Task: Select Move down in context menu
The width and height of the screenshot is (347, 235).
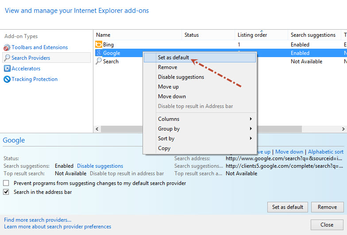Action: [x=200, y=96]
